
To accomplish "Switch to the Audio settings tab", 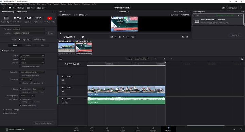I will coord(29,45).
